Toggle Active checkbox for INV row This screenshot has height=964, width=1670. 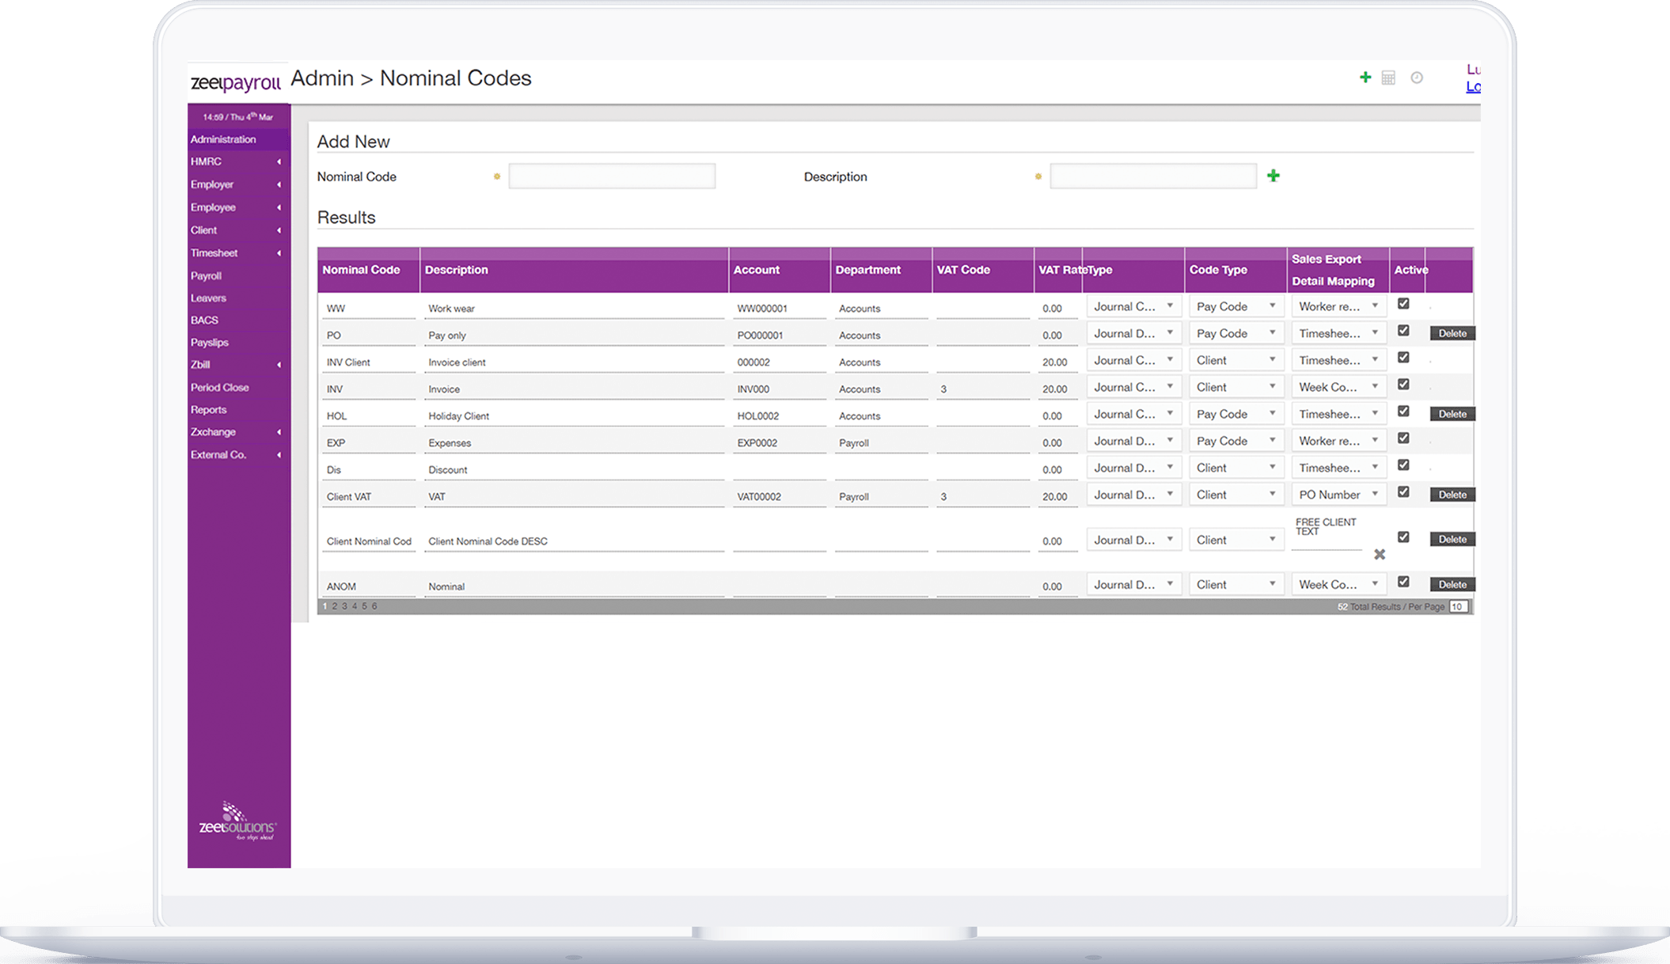point(1403,384)
